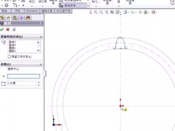Viewport: 175px width, 131px height.
Task: Collapse the parameters section
Action: (x=41, y=65)
